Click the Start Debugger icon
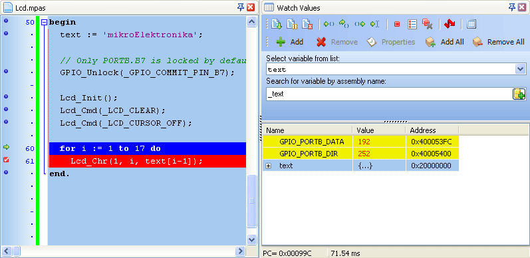This screenshot has height=258, width=530. [x=276, y=24]
